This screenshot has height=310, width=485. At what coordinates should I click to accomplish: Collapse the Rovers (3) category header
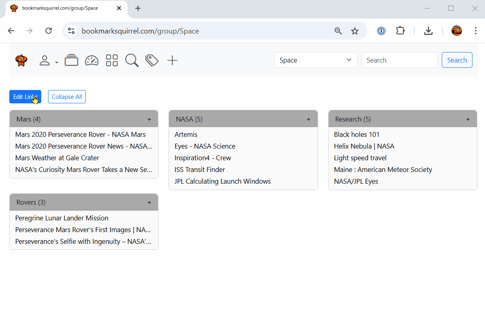pos(84,202)
